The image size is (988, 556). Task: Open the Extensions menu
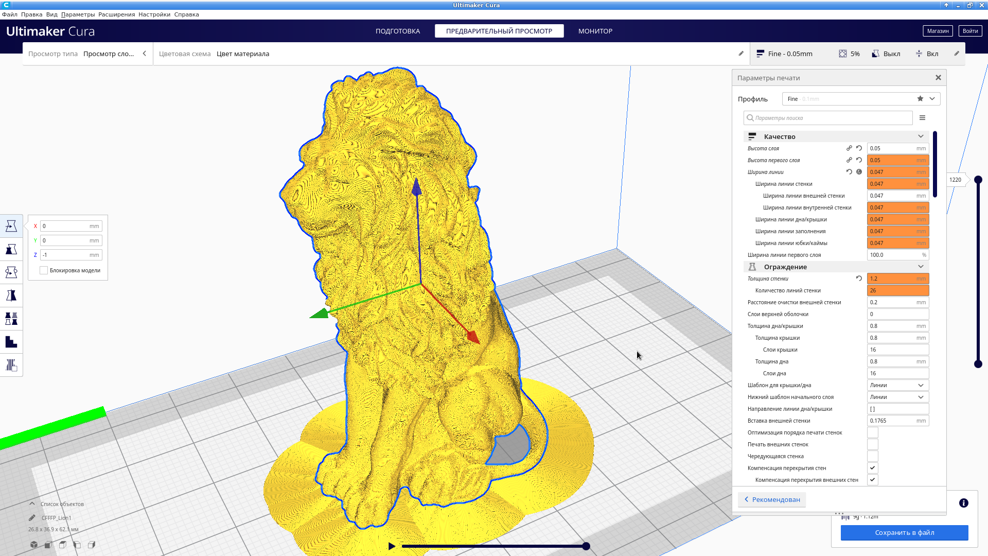[116, 14]
